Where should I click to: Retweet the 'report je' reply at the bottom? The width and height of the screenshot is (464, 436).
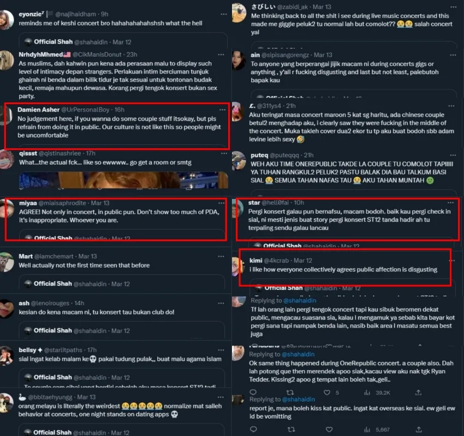(291, 429)
